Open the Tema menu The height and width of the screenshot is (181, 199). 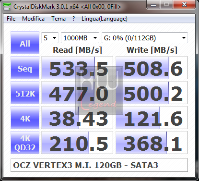(59, 19)
